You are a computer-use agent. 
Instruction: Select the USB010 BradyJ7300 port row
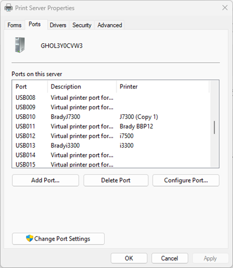point(111,117)
